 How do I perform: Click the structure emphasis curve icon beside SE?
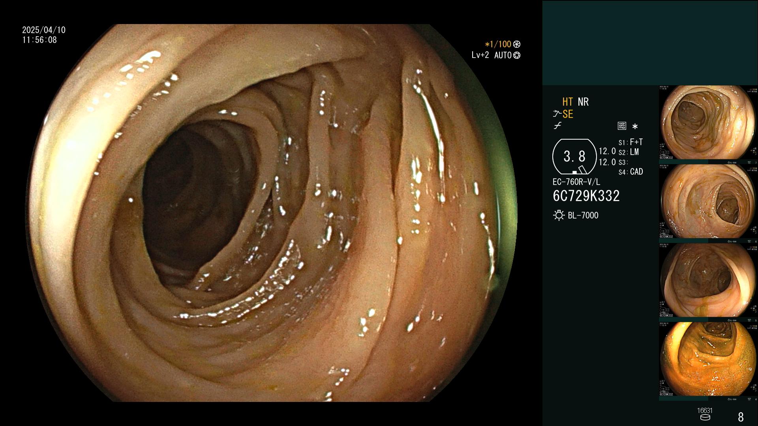pyautogui.click(x=557, y=114)
